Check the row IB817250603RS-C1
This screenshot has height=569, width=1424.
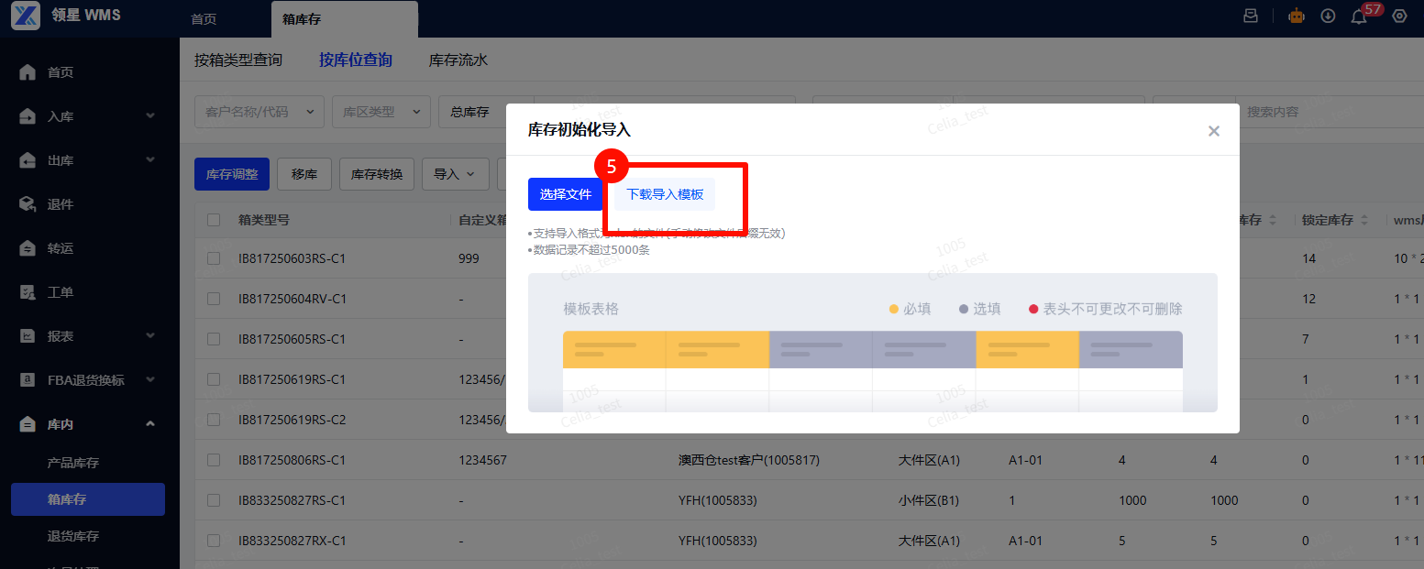[214, 258]
